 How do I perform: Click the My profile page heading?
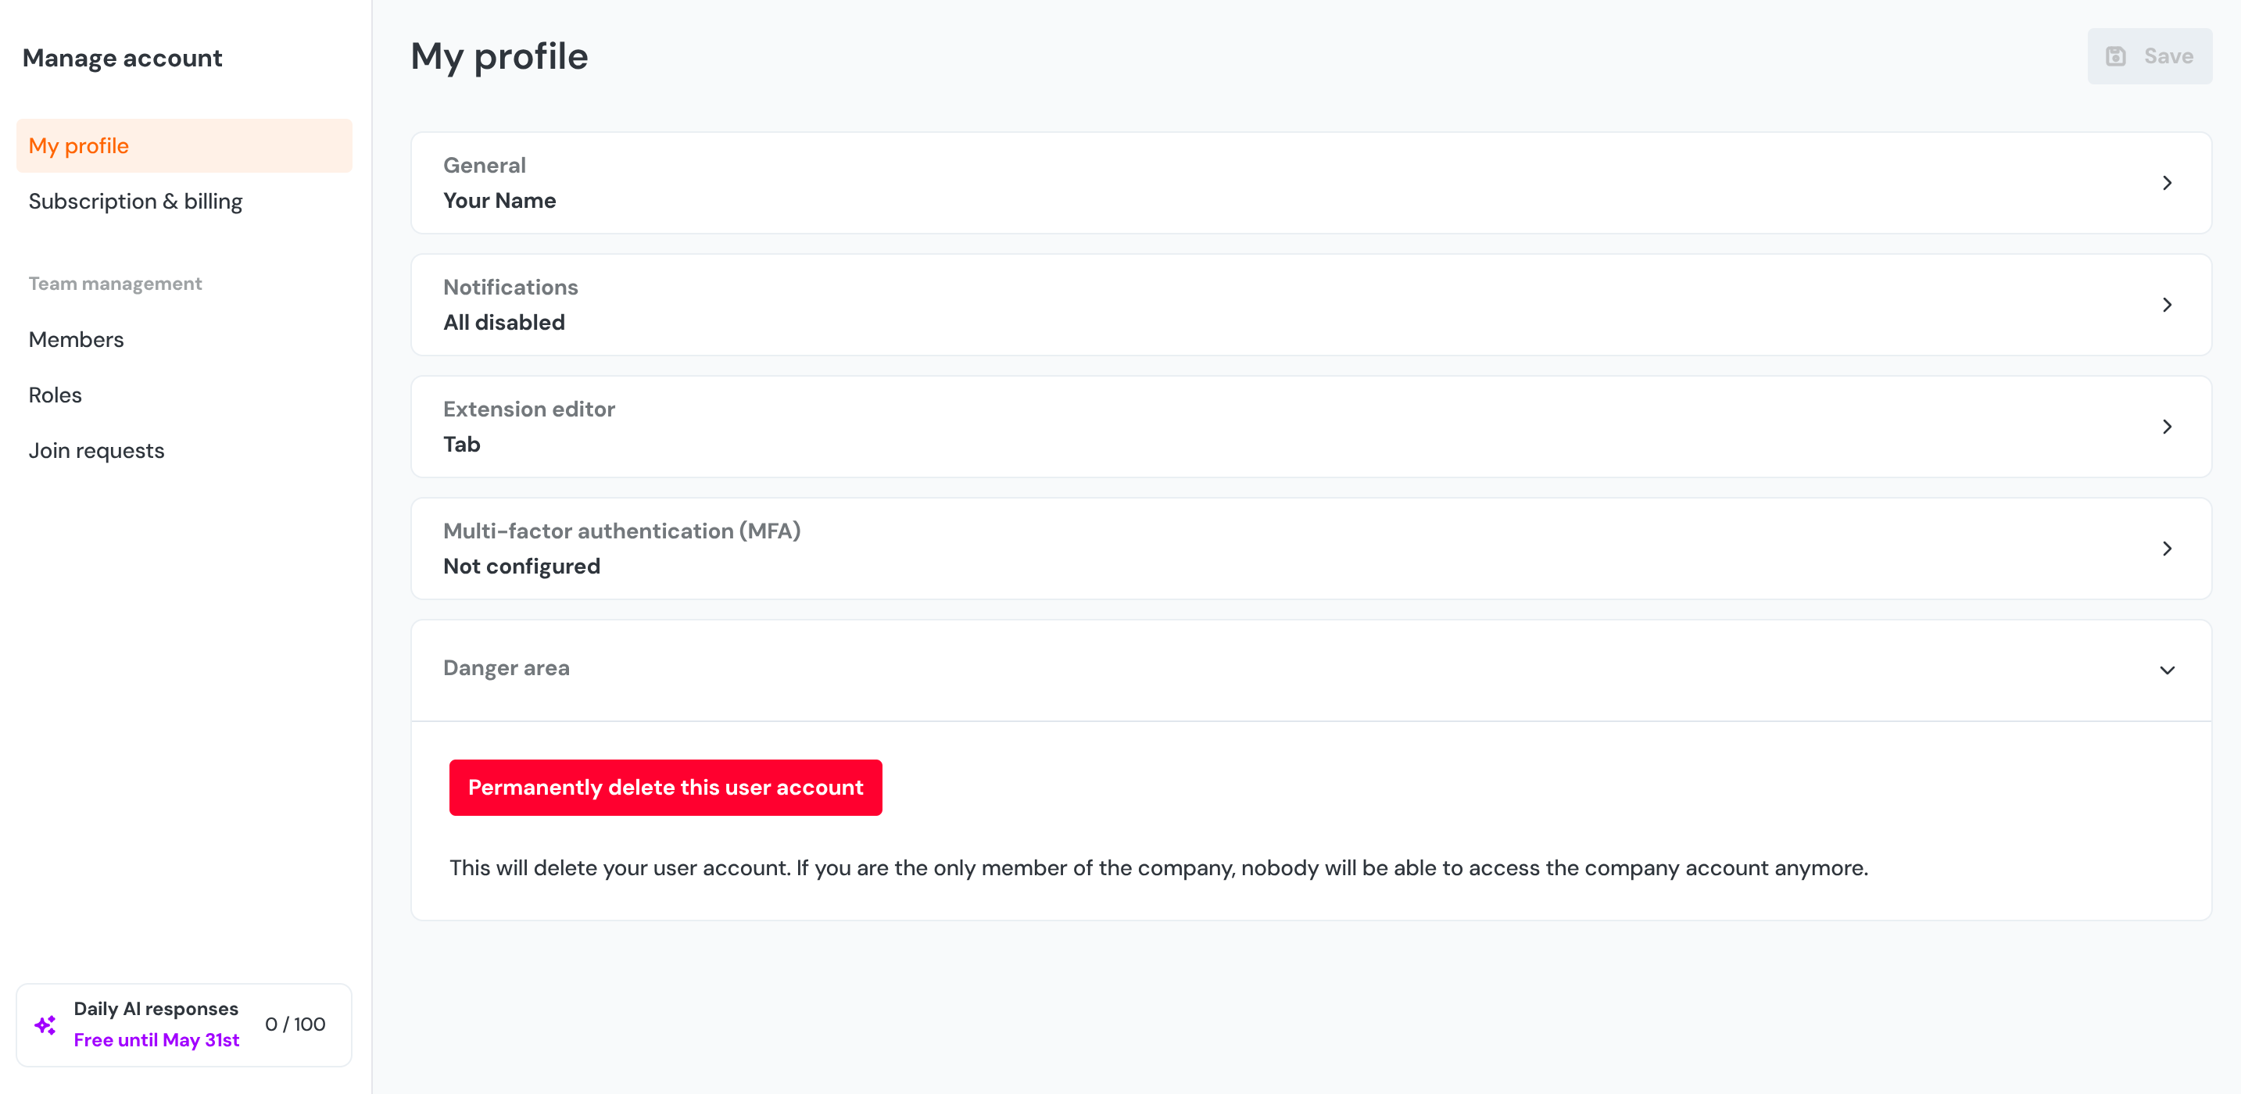coord(499,57)
